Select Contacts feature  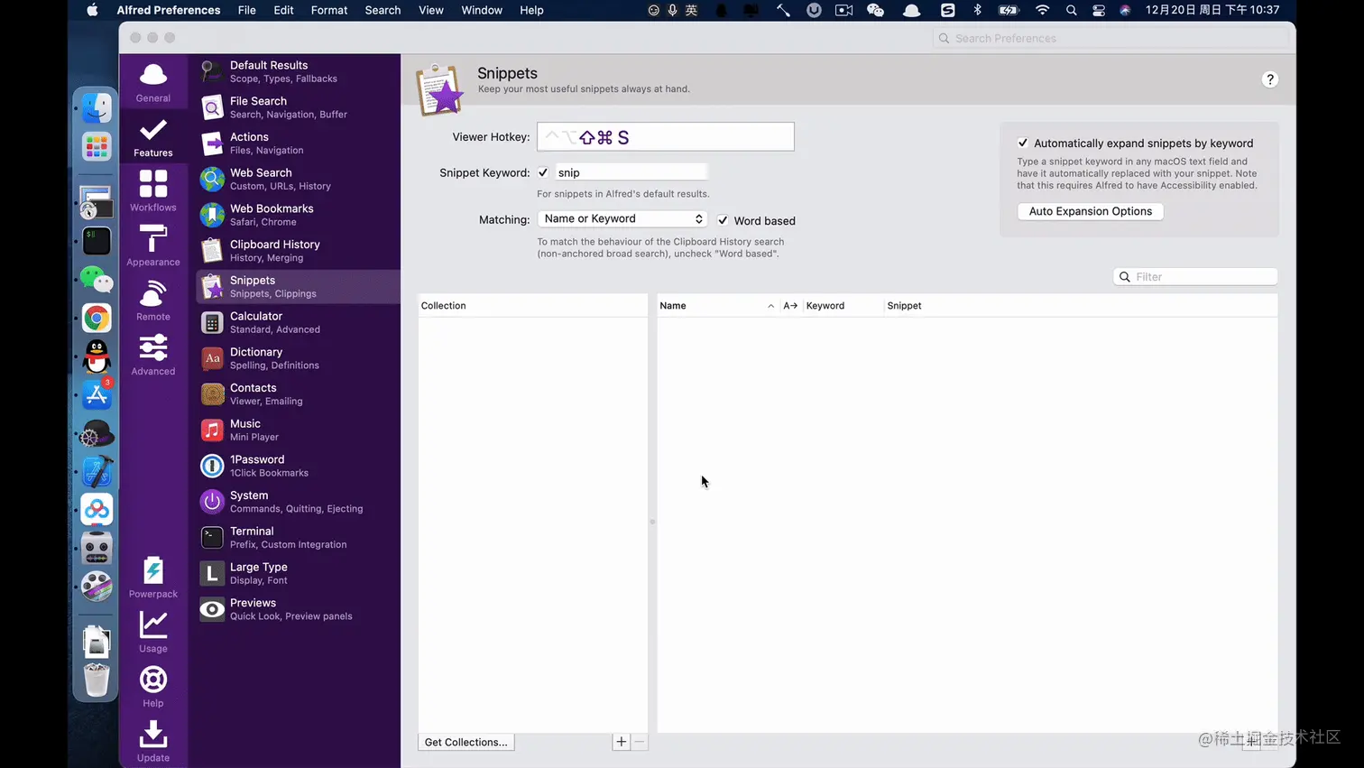[298, 393]
